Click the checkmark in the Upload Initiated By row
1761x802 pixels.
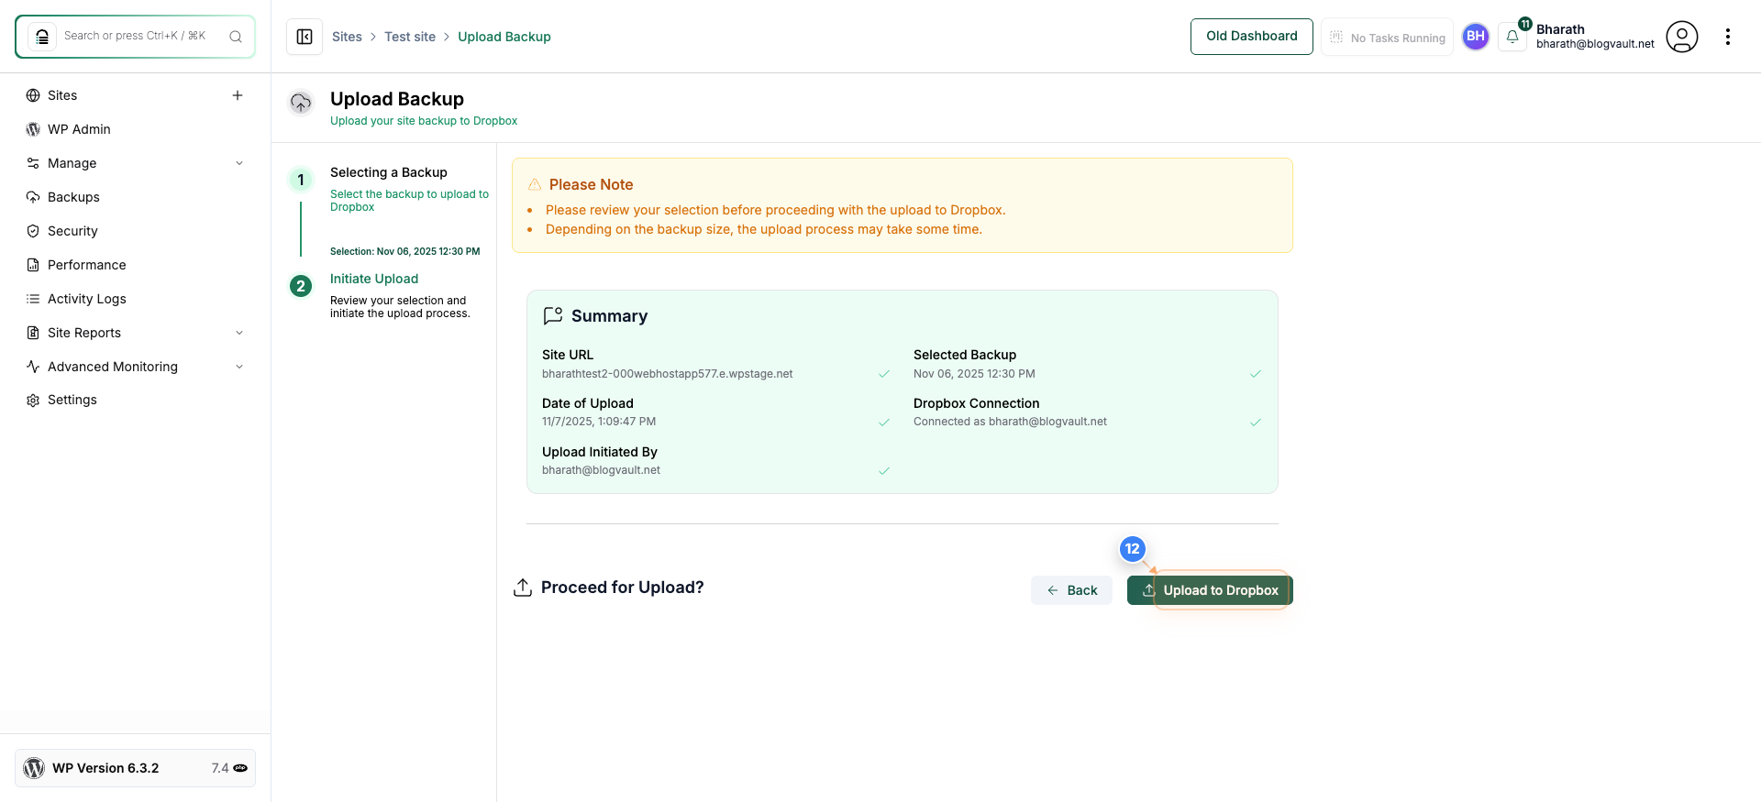pos(884,471)
